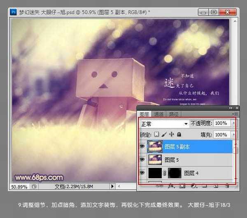Click the black 图层 4 layer thumbnail
The width and height of the screenshot is (247, 218).
click(x=155, y=173)
